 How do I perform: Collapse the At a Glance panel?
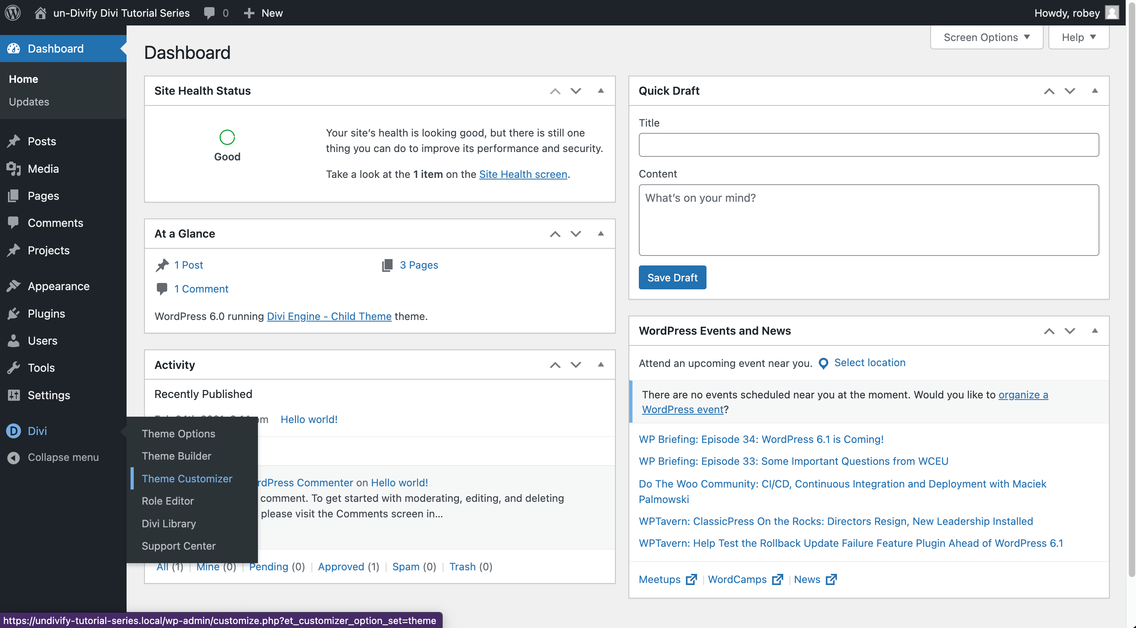[x=601, y=233]
